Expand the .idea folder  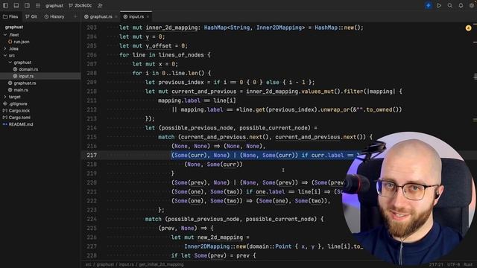(x=5, y=48)
